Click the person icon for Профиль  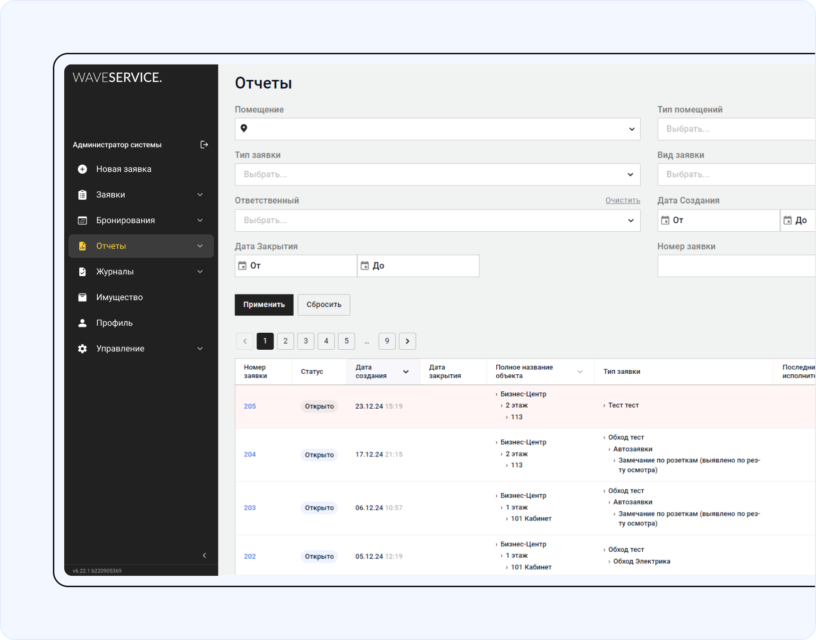click(x=82, y=323)
